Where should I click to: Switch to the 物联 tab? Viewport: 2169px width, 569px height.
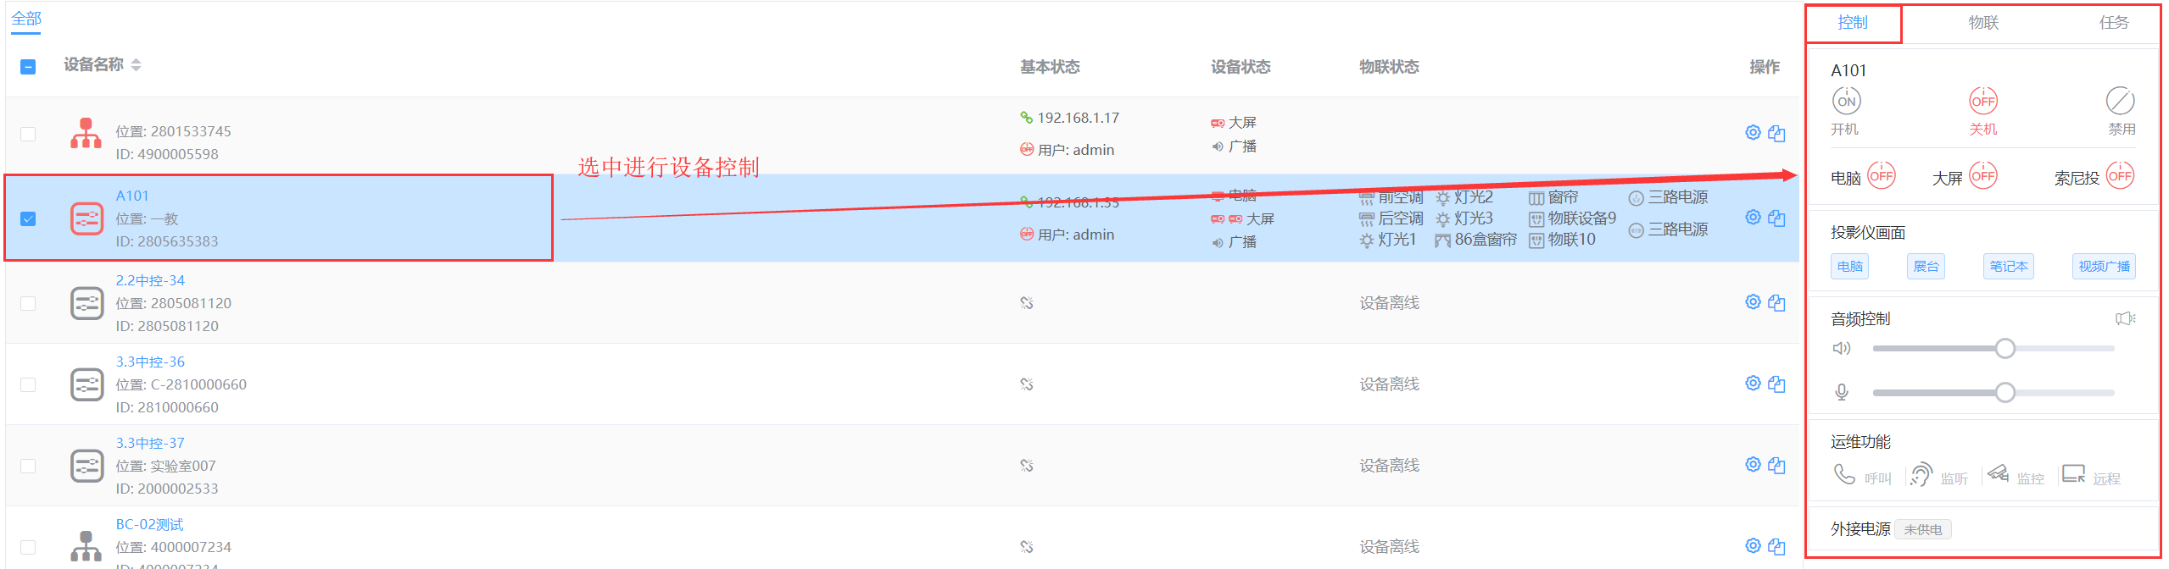pos(1983,23)
